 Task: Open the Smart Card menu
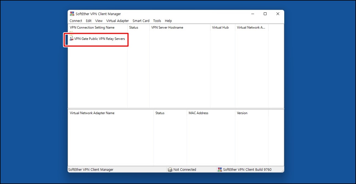point(141,21)
